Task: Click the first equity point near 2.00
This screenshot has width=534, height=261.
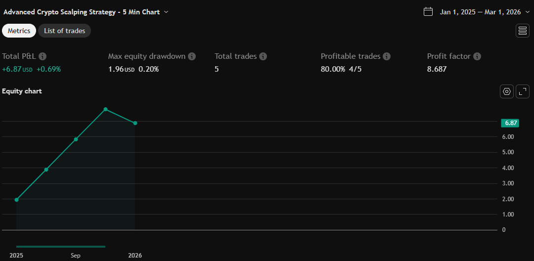Action: 17,200
